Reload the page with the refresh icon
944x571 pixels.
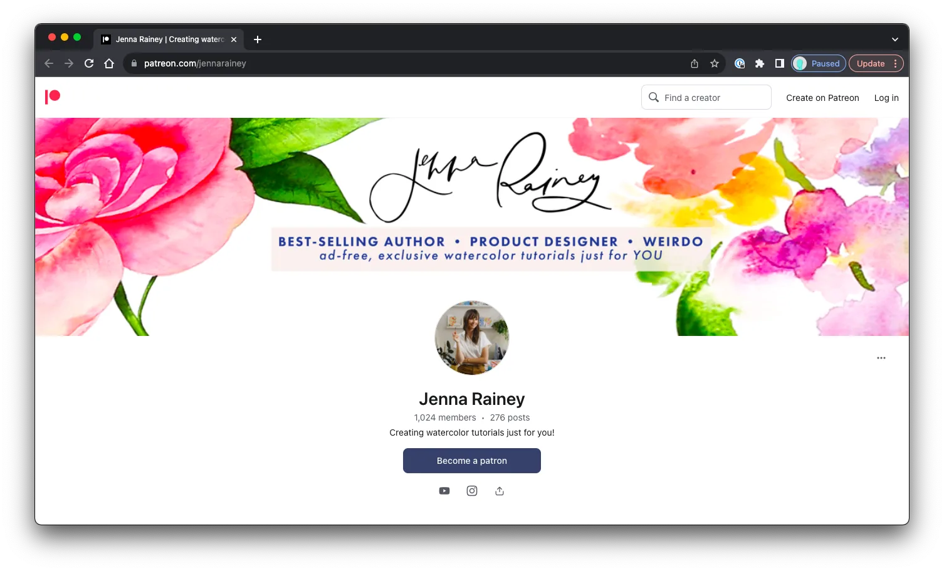click(89, 63)
